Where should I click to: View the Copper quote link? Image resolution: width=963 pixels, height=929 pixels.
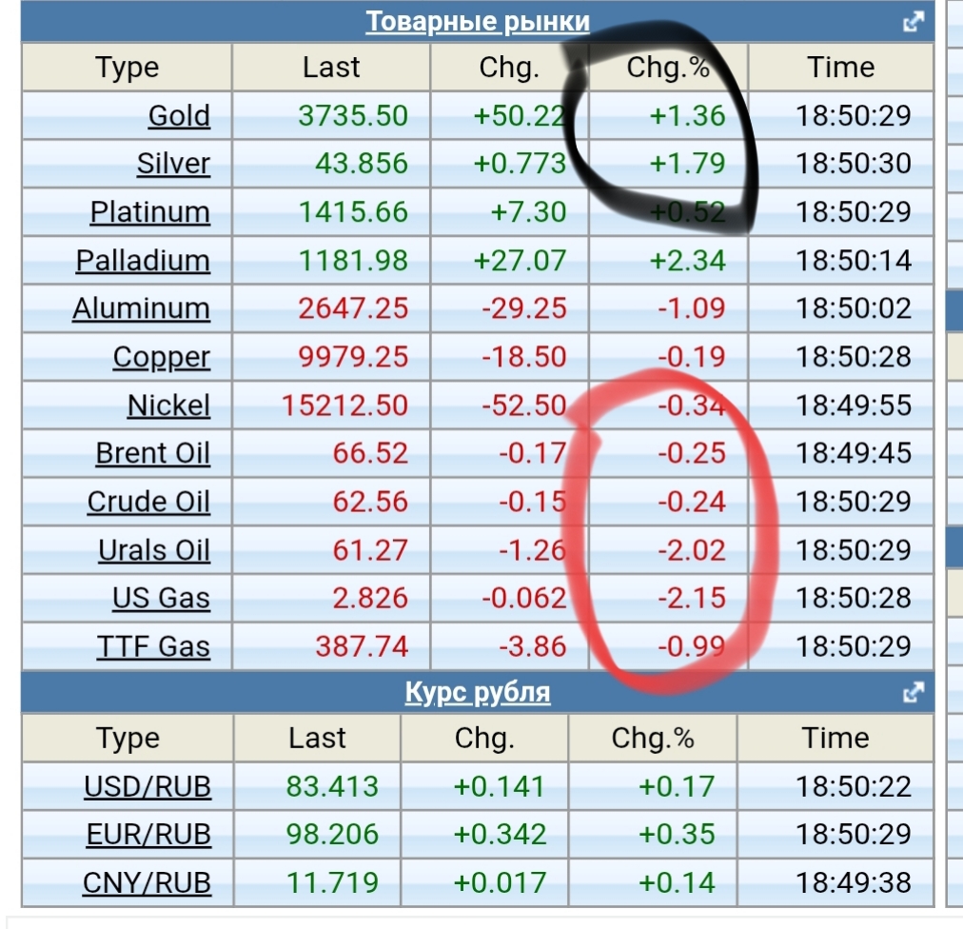tap(161, 357)
